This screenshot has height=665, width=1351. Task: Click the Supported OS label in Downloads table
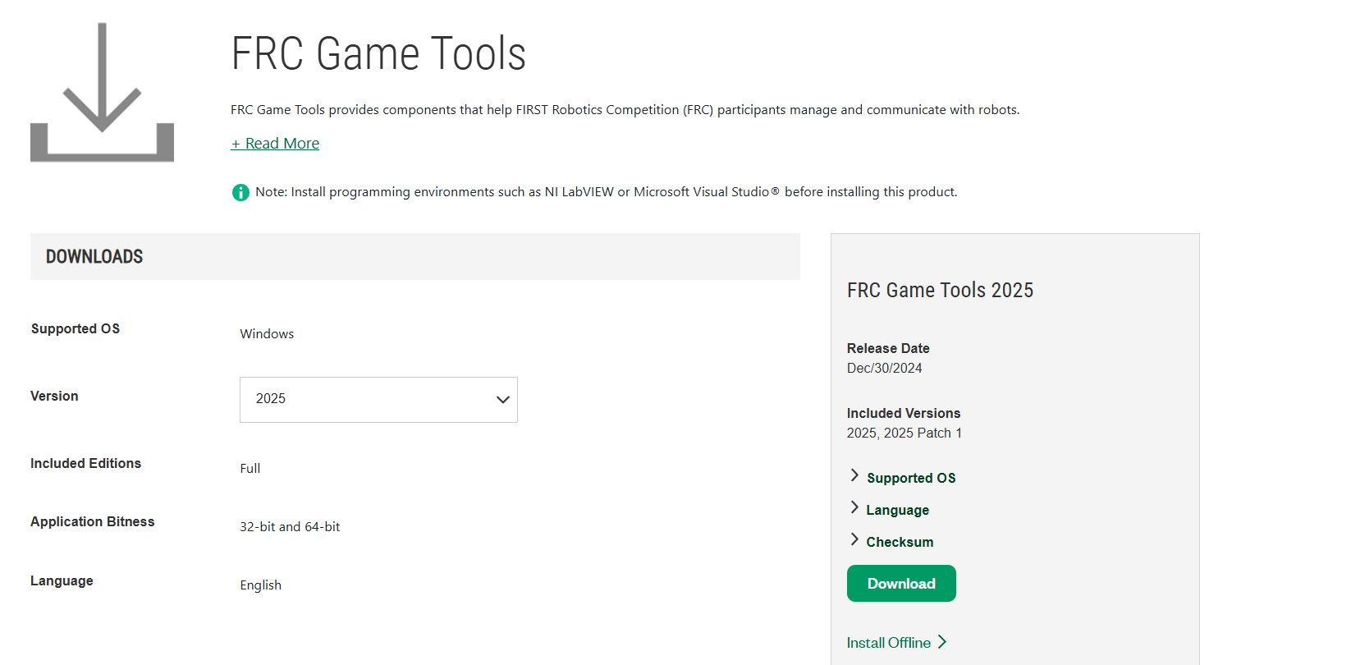76,329
